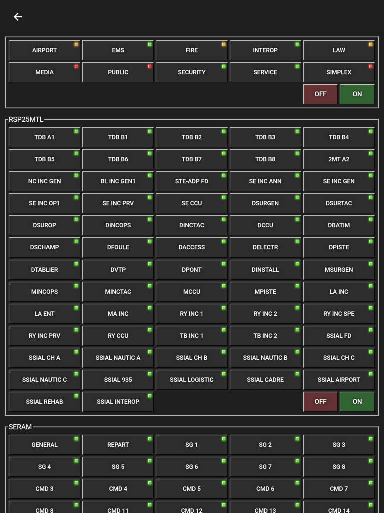Toggle the SECURITY service type
Image resolution: width=384 pixels, height=513 pixels.
point(192,72)
